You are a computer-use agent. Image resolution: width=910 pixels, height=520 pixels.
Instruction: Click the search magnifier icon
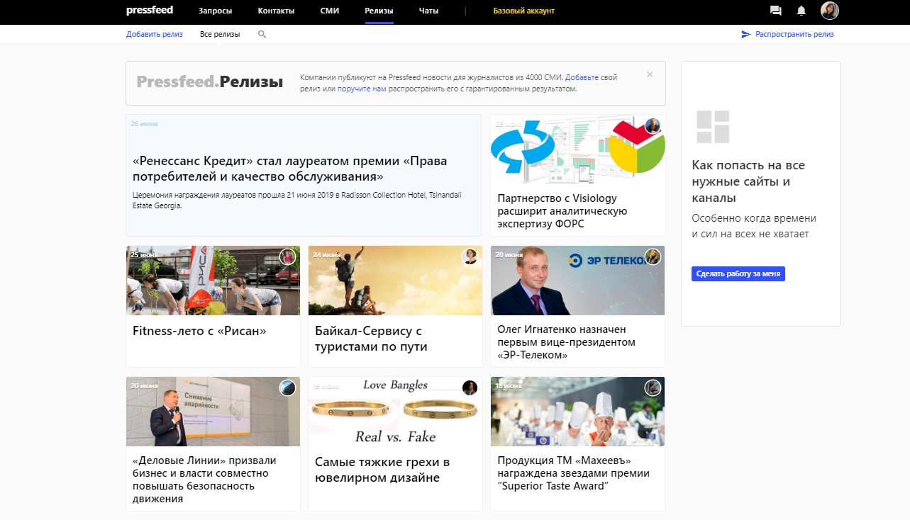pos(262,34)
